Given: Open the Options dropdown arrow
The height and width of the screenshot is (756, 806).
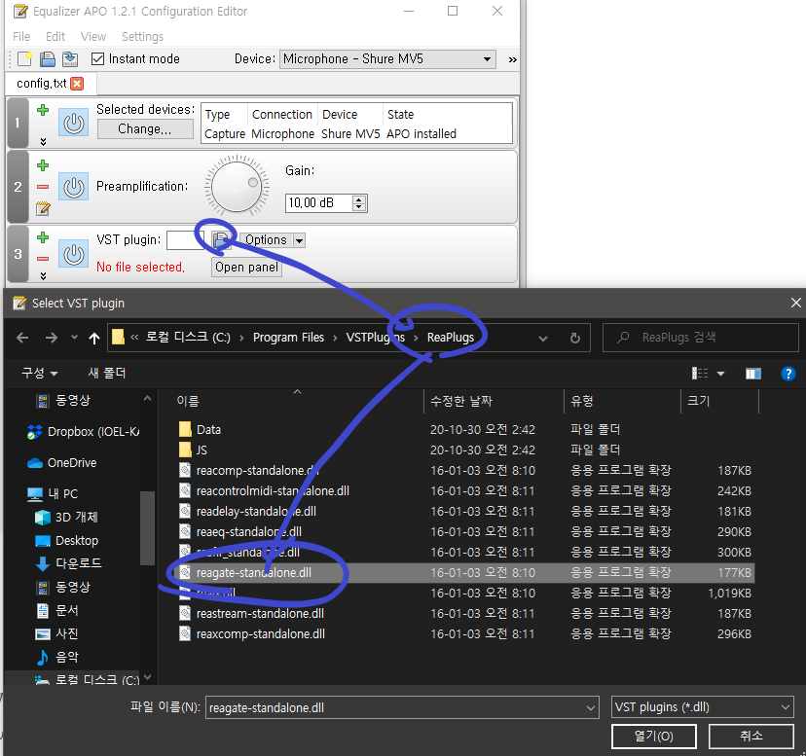Looking at the screenshot, I should tap(299, 240).
